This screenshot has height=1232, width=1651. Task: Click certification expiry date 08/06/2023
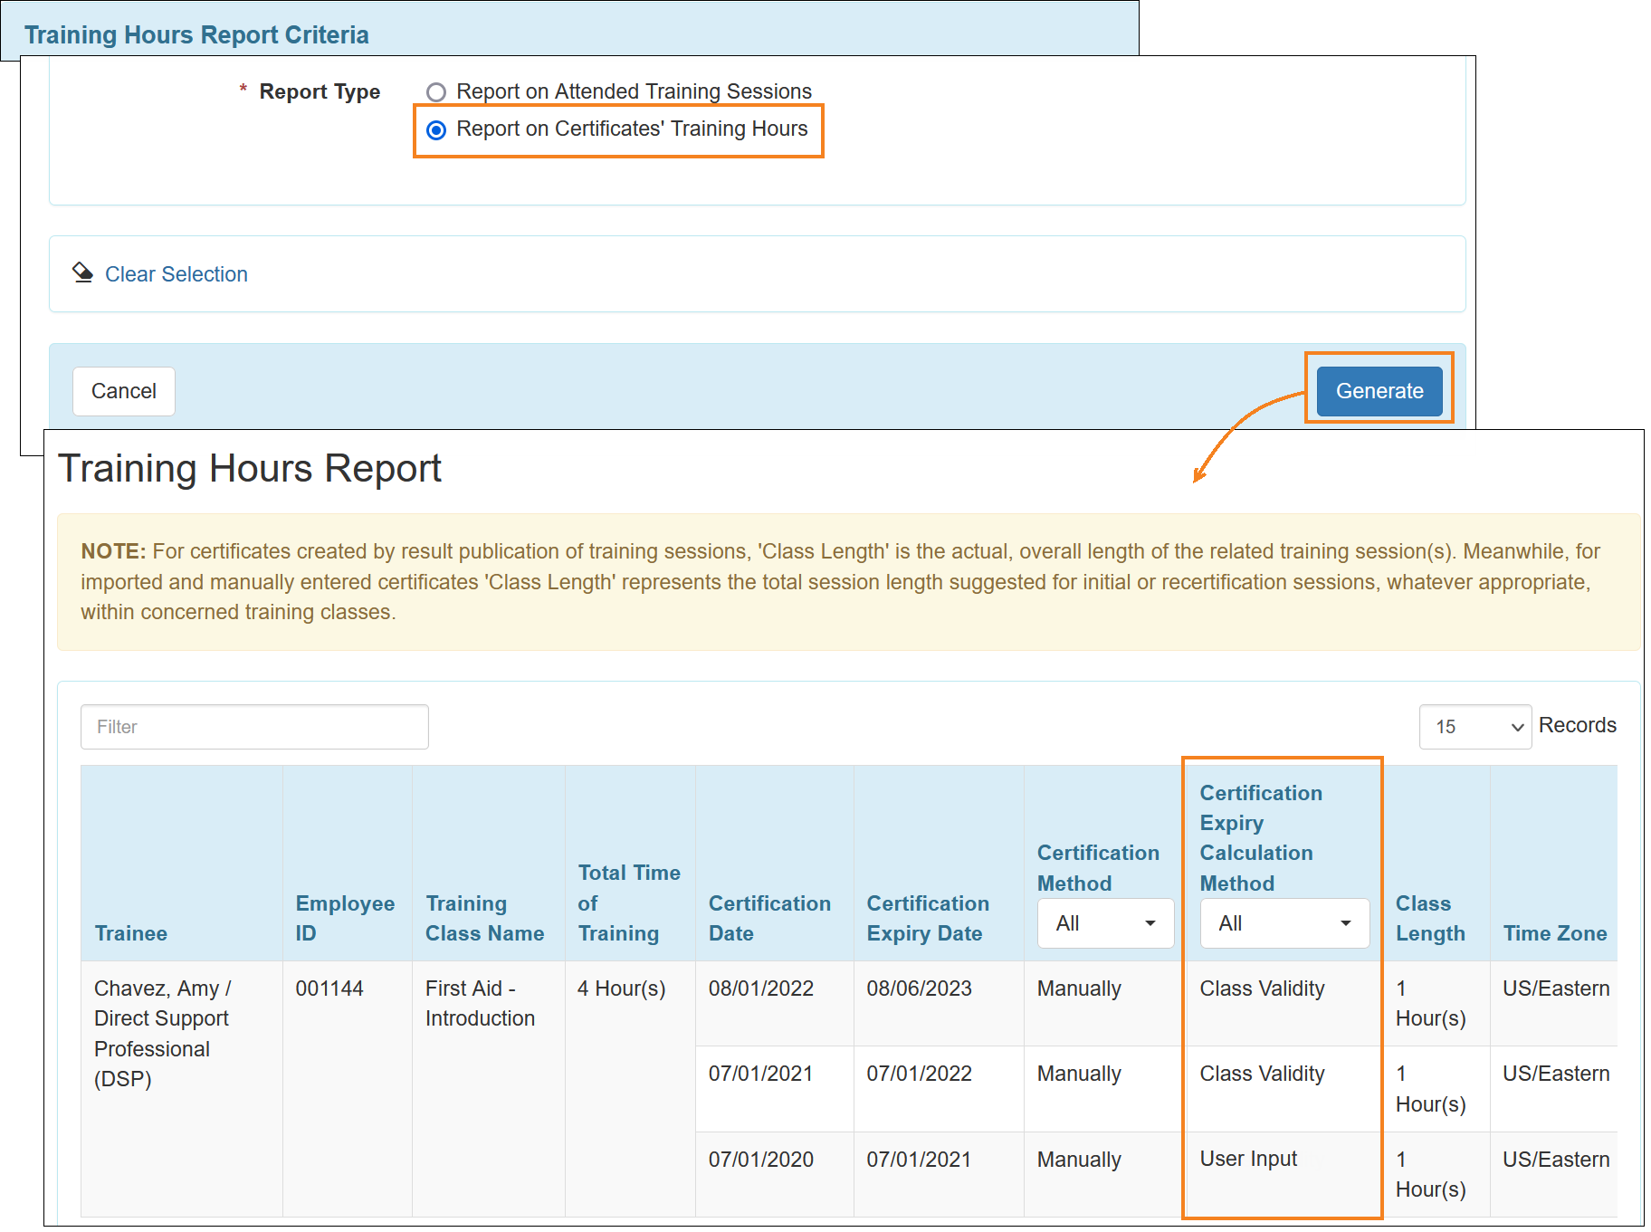point(919,988)
